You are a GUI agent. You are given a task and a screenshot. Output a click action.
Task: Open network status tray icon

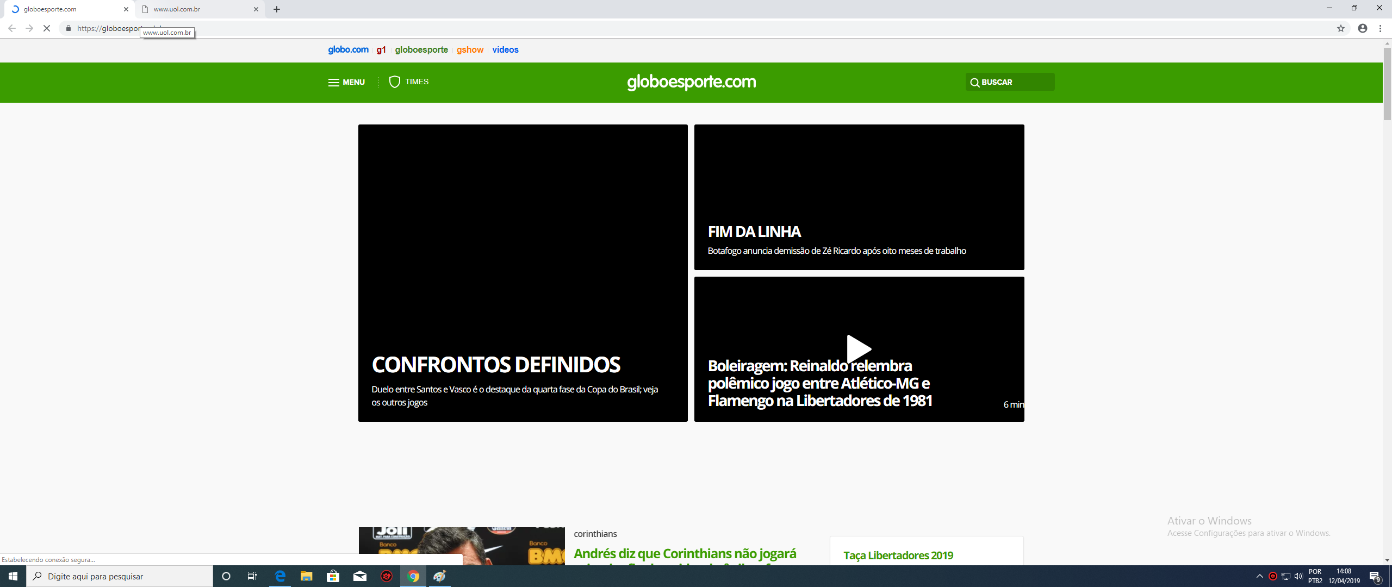1286,576
